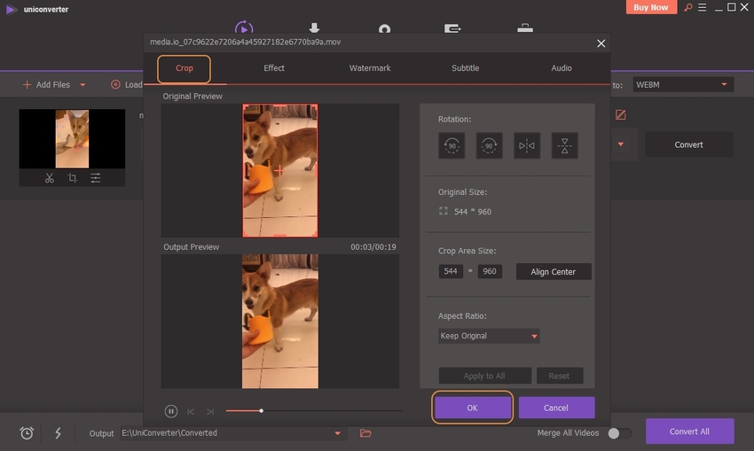Toggle Merge All Videos switch

(x=619, y=433)
